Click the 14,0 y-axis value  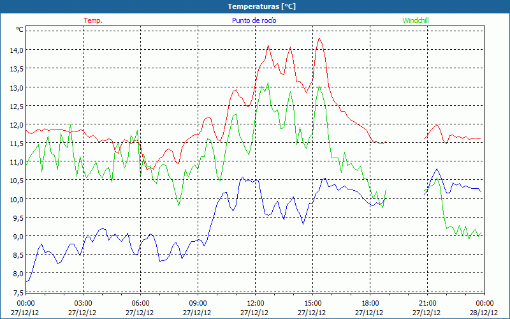pyautogui.click(x=17, y=50)
